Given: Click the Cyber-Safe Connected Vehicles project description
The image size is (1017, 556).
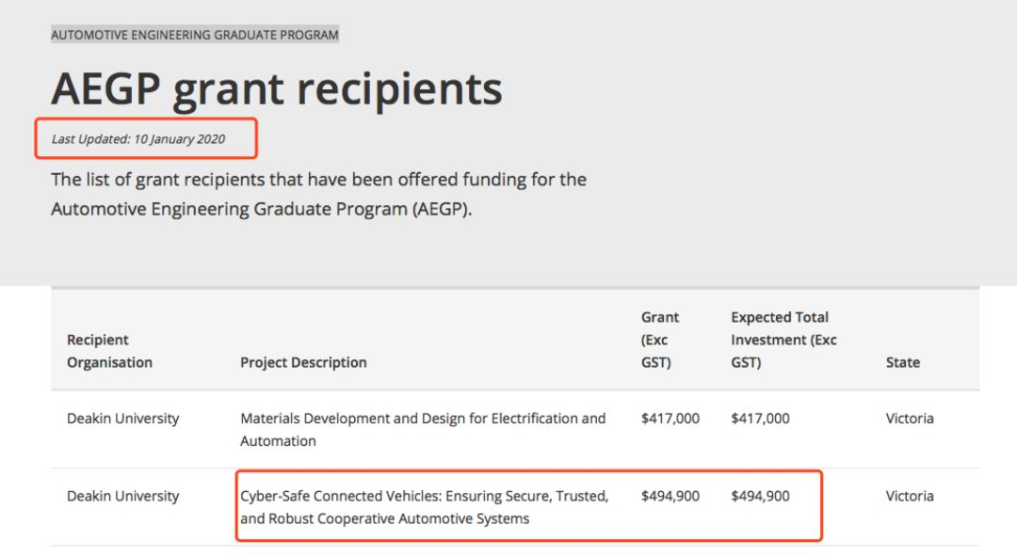Looking at the screenshot, I should [424, 507].
